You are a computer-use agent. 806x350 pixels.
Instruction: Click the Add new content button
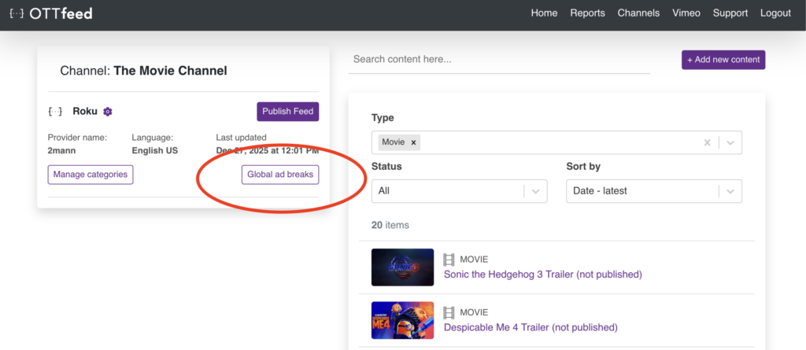tap(723, 60)
